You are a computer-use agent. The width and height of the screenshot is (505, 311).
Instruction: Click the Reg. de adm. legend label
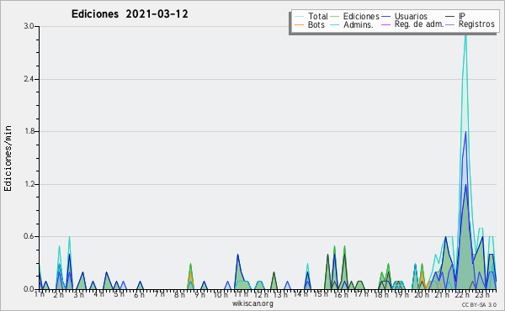[x=419, y=24]
